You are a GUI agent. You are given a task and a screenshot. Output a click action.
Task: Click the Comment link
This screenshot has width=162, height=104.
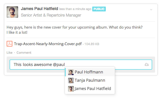pos(24,53)
